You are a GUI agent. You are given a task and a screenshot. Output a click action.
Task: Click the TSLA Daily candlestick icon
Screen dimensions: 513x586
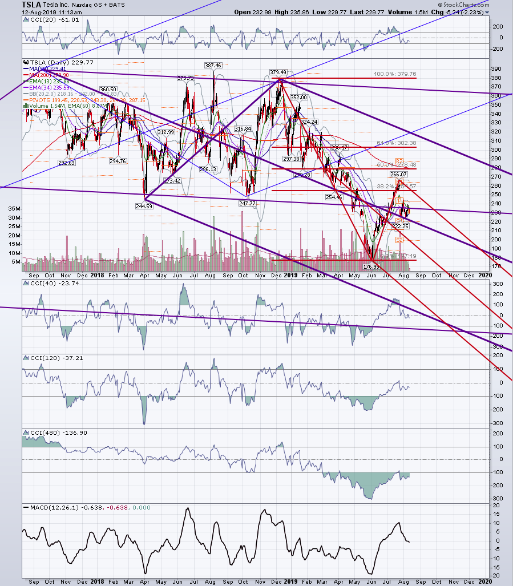point(26,62)
